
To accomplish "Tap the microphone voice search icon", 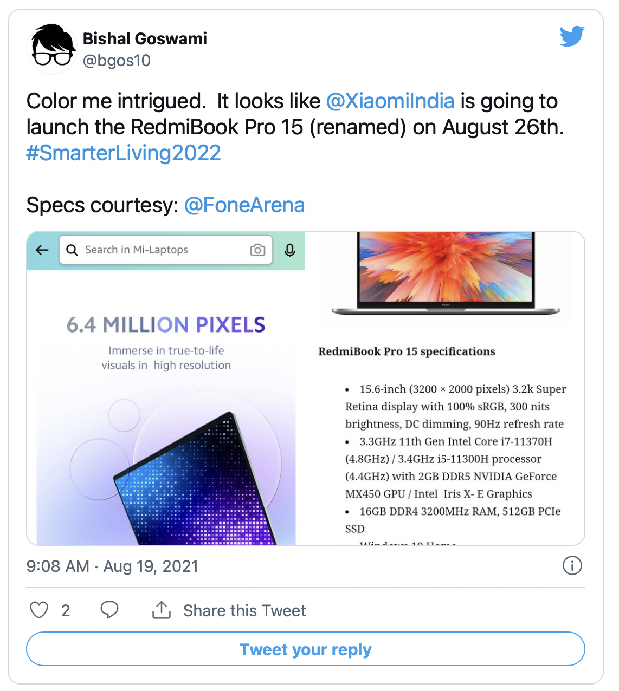I will 290,250.
